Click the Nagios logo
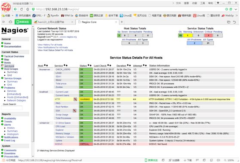This screenshot has height=163, width=240. point(15,31)
